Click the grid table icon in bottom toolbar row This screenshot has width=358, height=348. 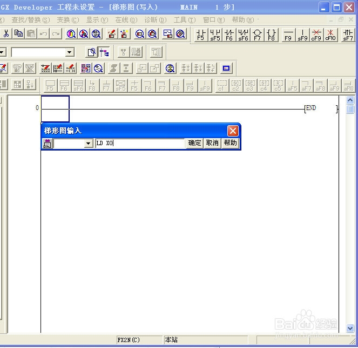click(18, 85)
